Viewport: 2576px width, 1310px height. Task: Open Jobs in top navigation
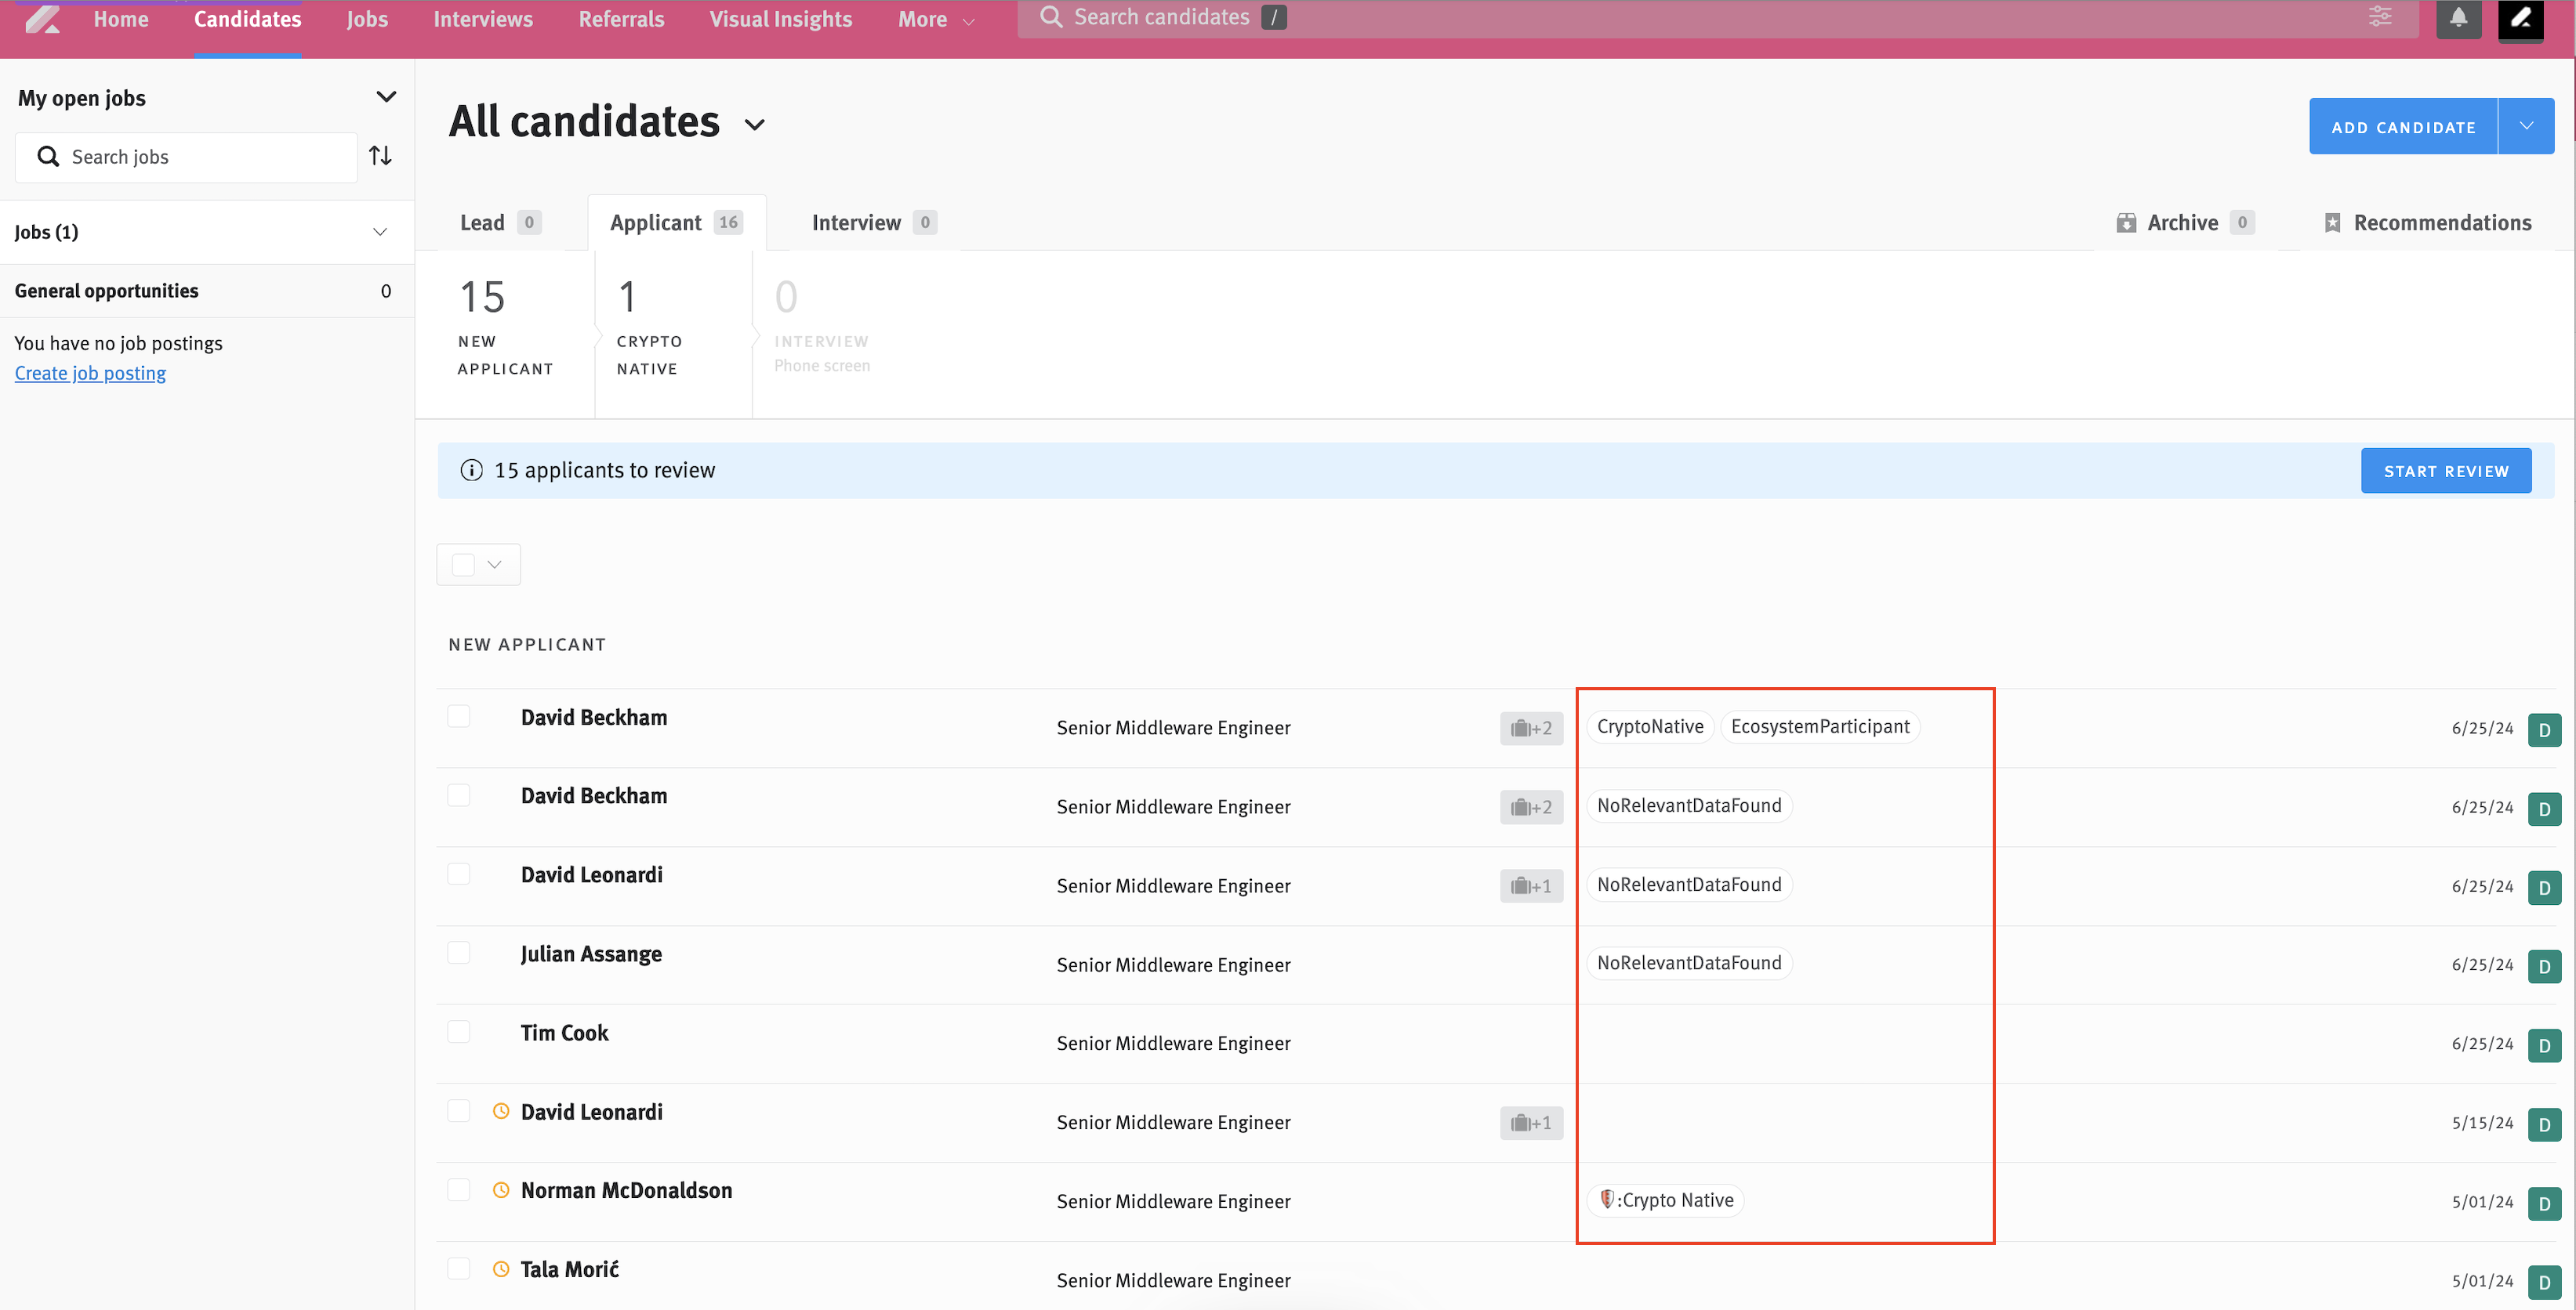coord(367,19)
